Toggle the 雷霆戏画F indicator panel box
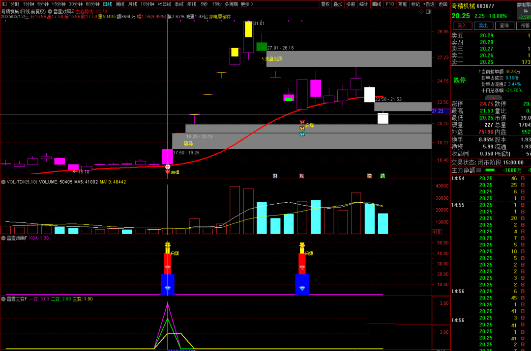 3,238
